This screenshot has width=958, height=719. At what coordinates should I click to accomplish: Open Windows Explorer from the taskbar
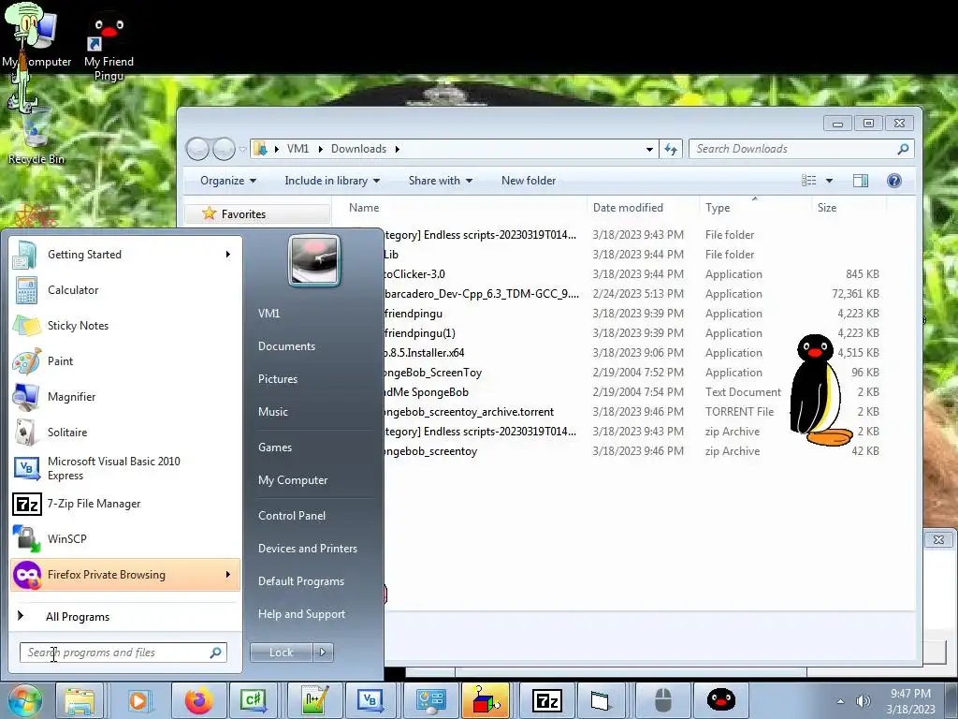tap(80, 700)
